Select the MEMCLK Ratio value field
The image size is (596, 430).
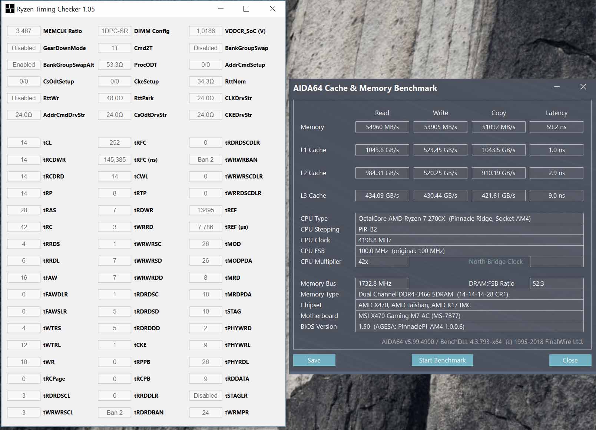click(24, 31)
